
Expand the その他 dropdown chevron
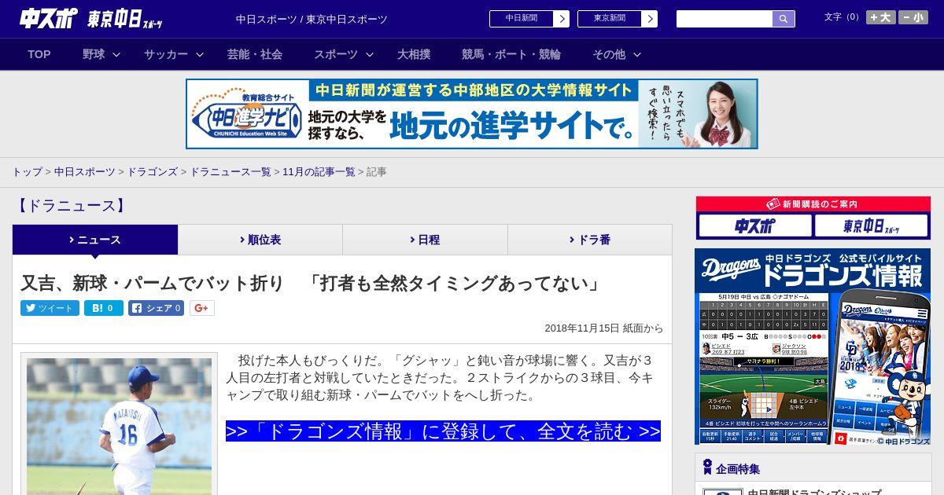tap(637, 54)
